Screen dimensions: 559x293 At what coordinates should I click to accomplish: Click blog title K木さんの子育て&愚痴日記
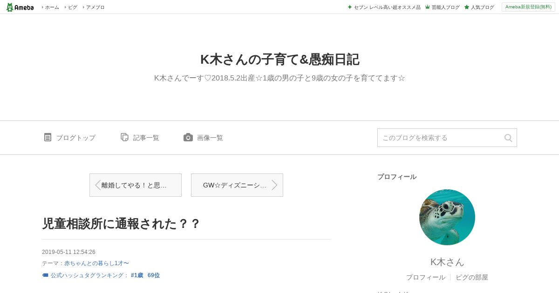279,60
